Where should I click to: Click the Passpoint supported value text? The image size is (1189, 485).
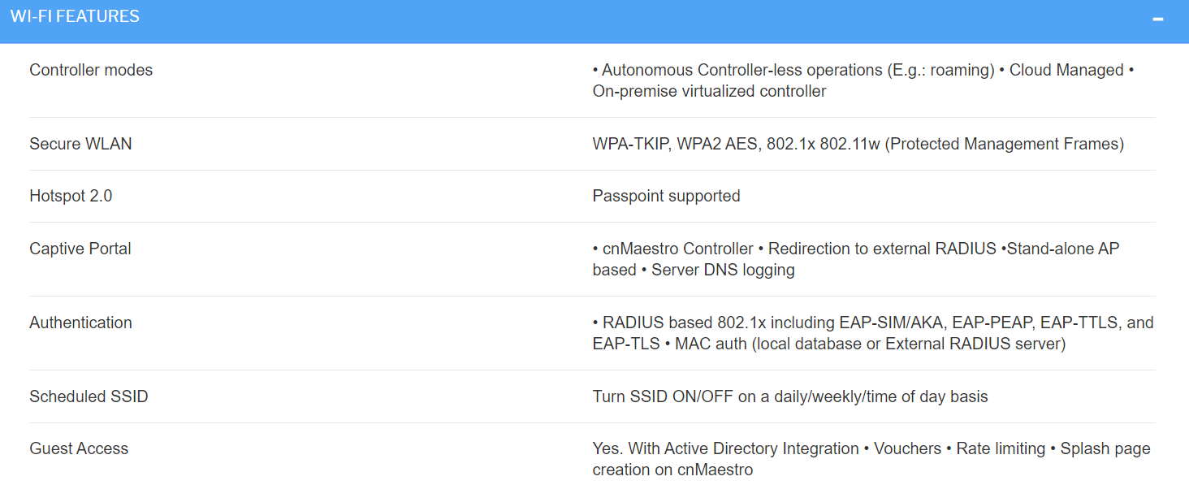click(x=666, y=196)
